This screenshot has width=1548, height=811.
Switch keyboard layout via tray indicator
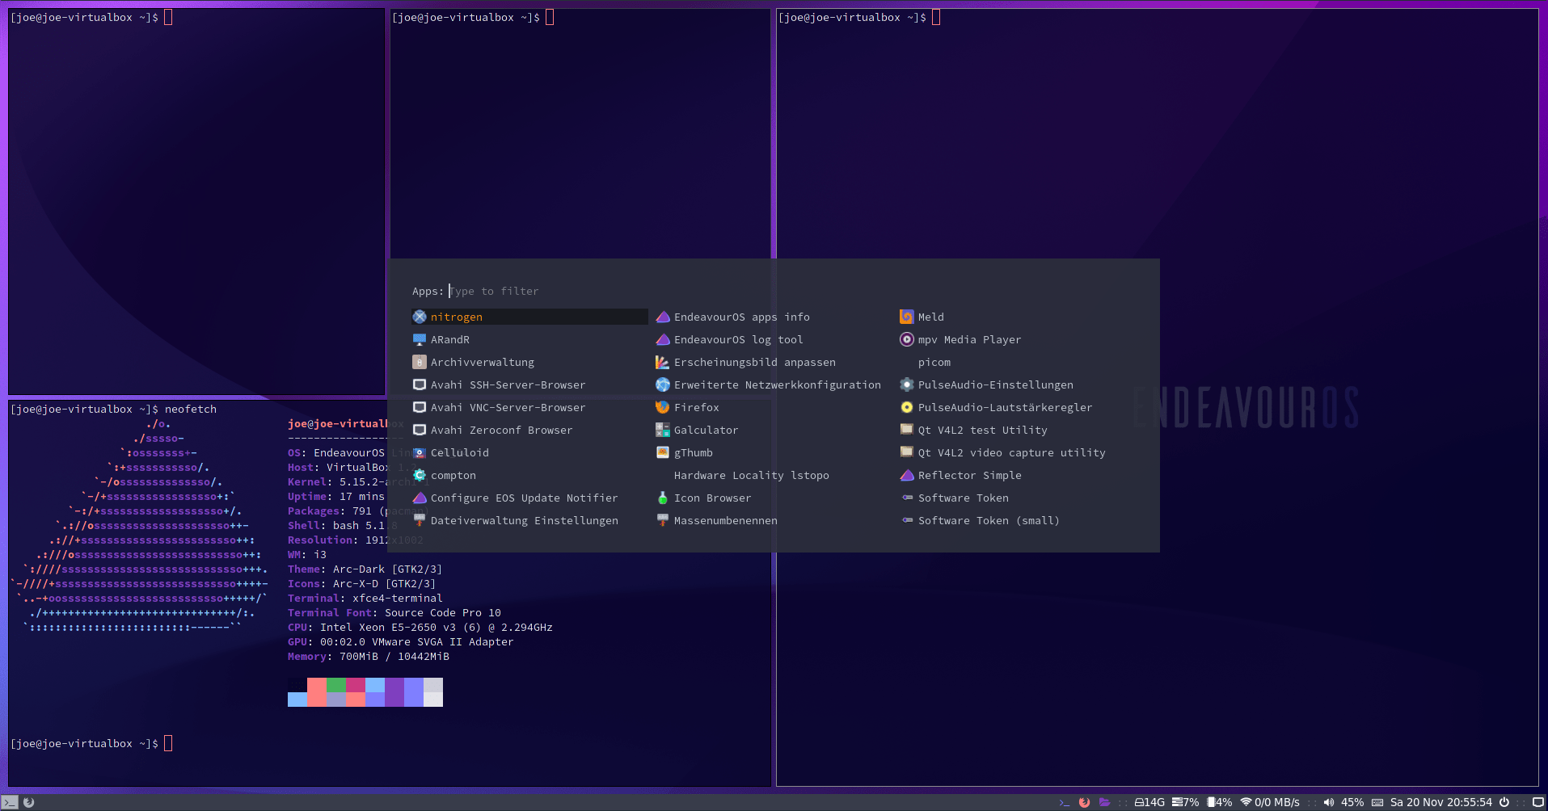pos(1377,802)
